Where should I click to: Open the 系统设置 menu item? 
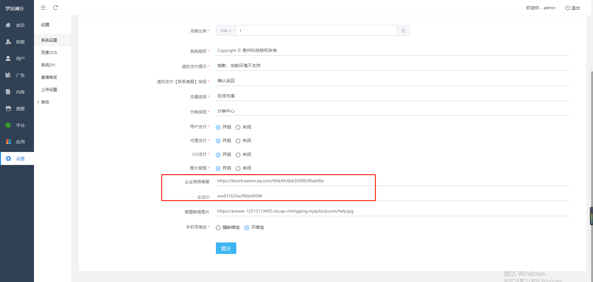point(53,40)
